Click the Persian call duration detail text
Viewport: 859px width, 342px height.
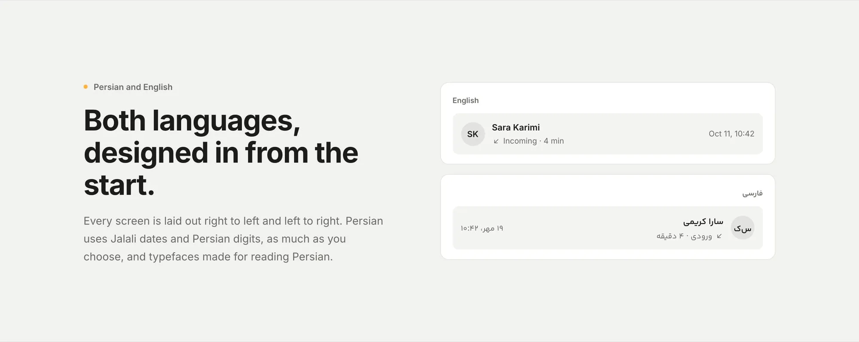point(684,236)
